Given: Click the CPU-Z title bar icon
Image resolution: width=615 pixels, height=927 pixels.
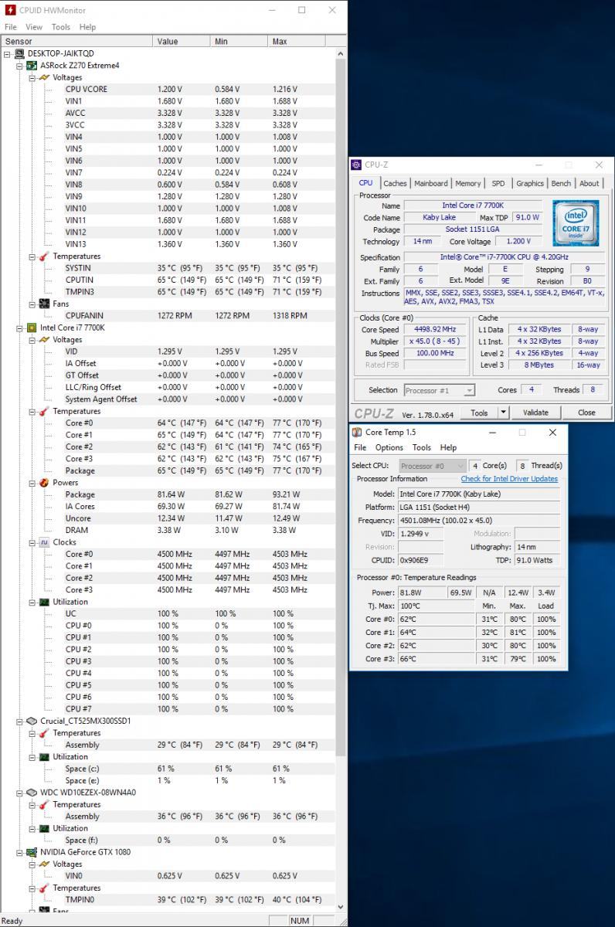Looking at the screenshot, I should 356,165.
